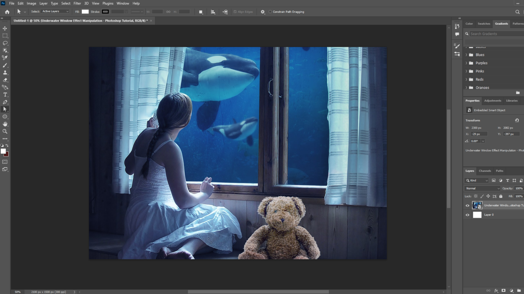Screen dimensions: 524x294
Task: Expand the Reds gradient folder
Action: pos(466,79)
